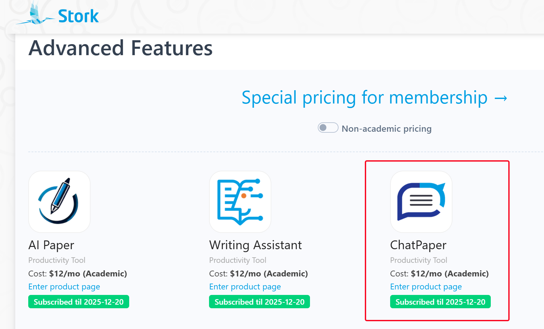
Task: Click the Non-academic pricing label
Action: tap(387, 129)
